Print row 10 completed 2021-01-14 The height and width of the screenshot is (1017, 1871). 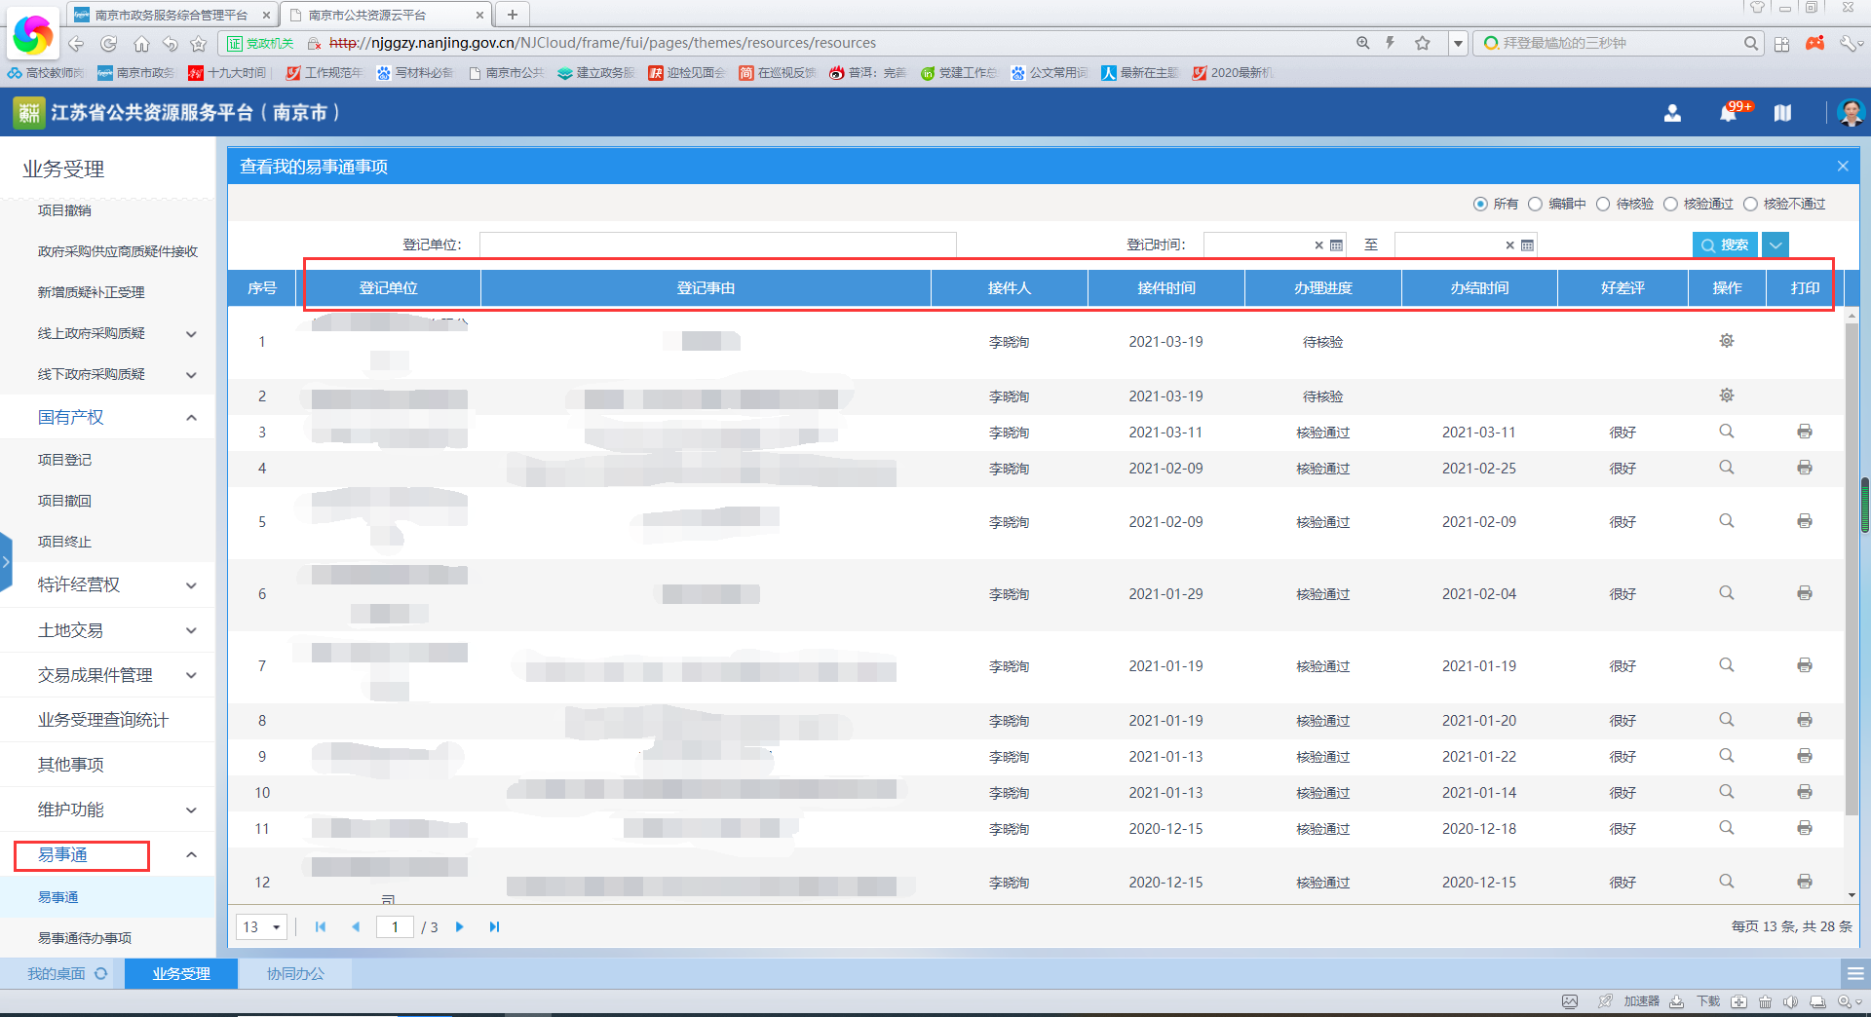[x=1805, y=792]
